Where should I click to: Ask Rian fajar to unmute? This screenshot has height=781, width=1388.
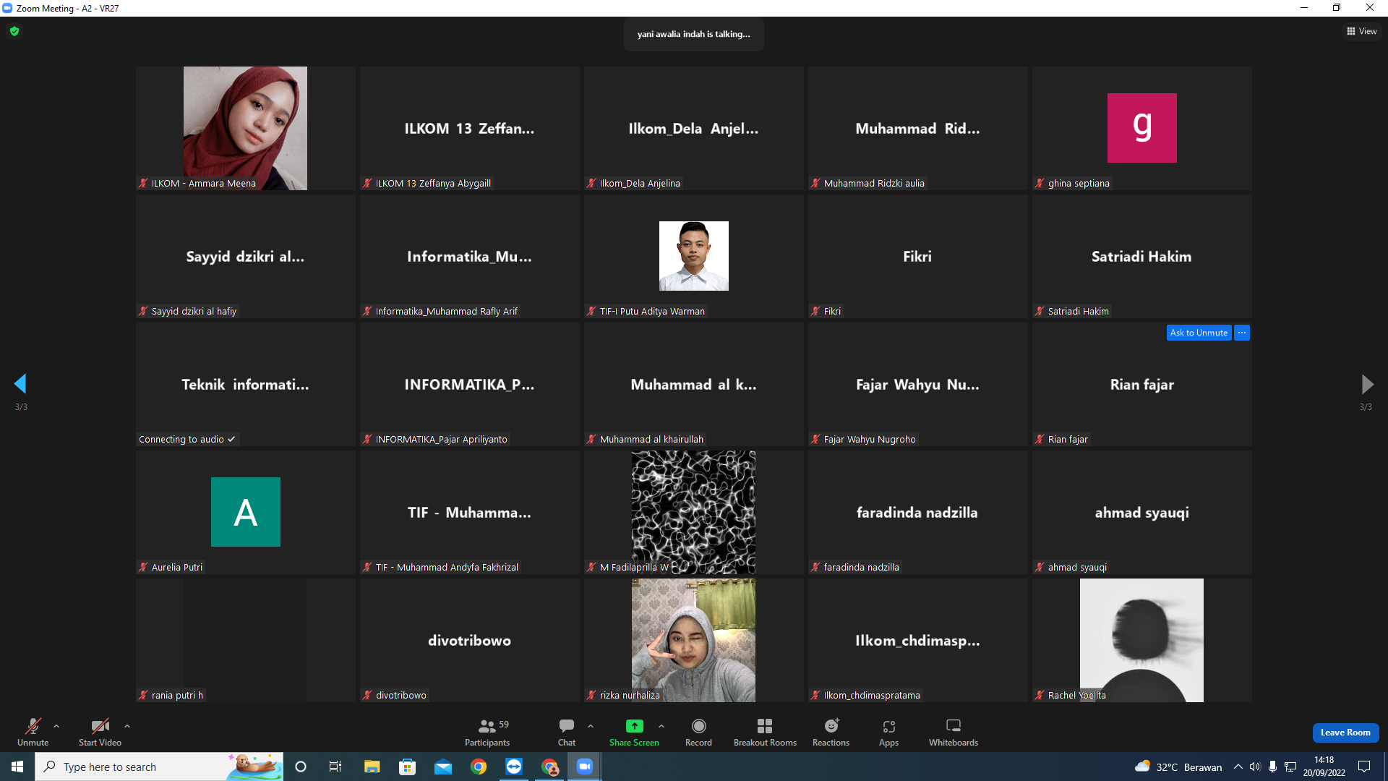[x=1199, y=333]
